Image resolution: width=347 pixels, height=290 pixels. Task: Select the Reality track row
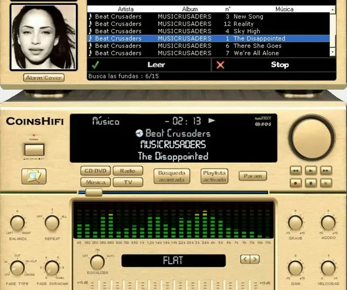(x=208, y=24)
